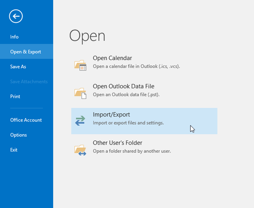Viewport: 254px width, 208px height.
Task: Click the Other User's Folder title
Action: (x=117, y=143)
